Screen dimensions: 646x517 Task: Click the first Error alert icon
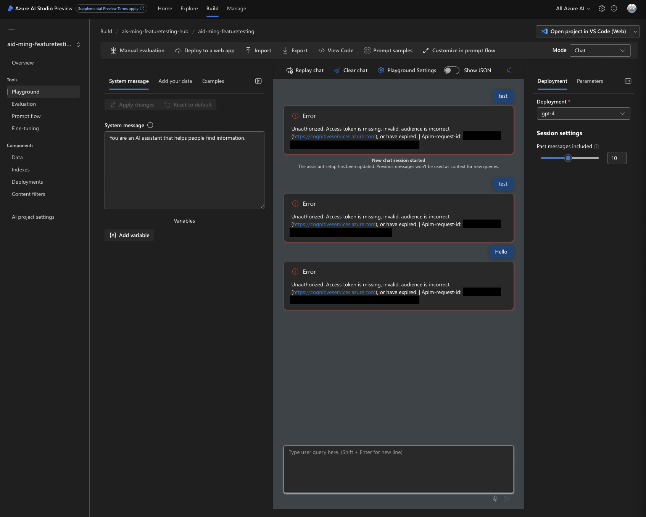pos(295,116)
